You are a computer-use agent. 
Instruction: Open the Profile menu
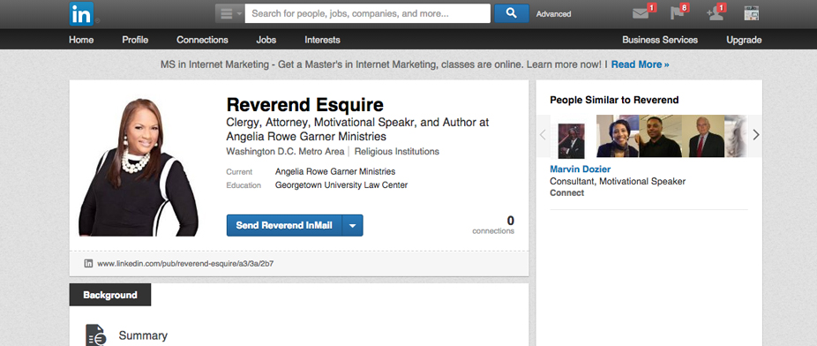[135, 40]
